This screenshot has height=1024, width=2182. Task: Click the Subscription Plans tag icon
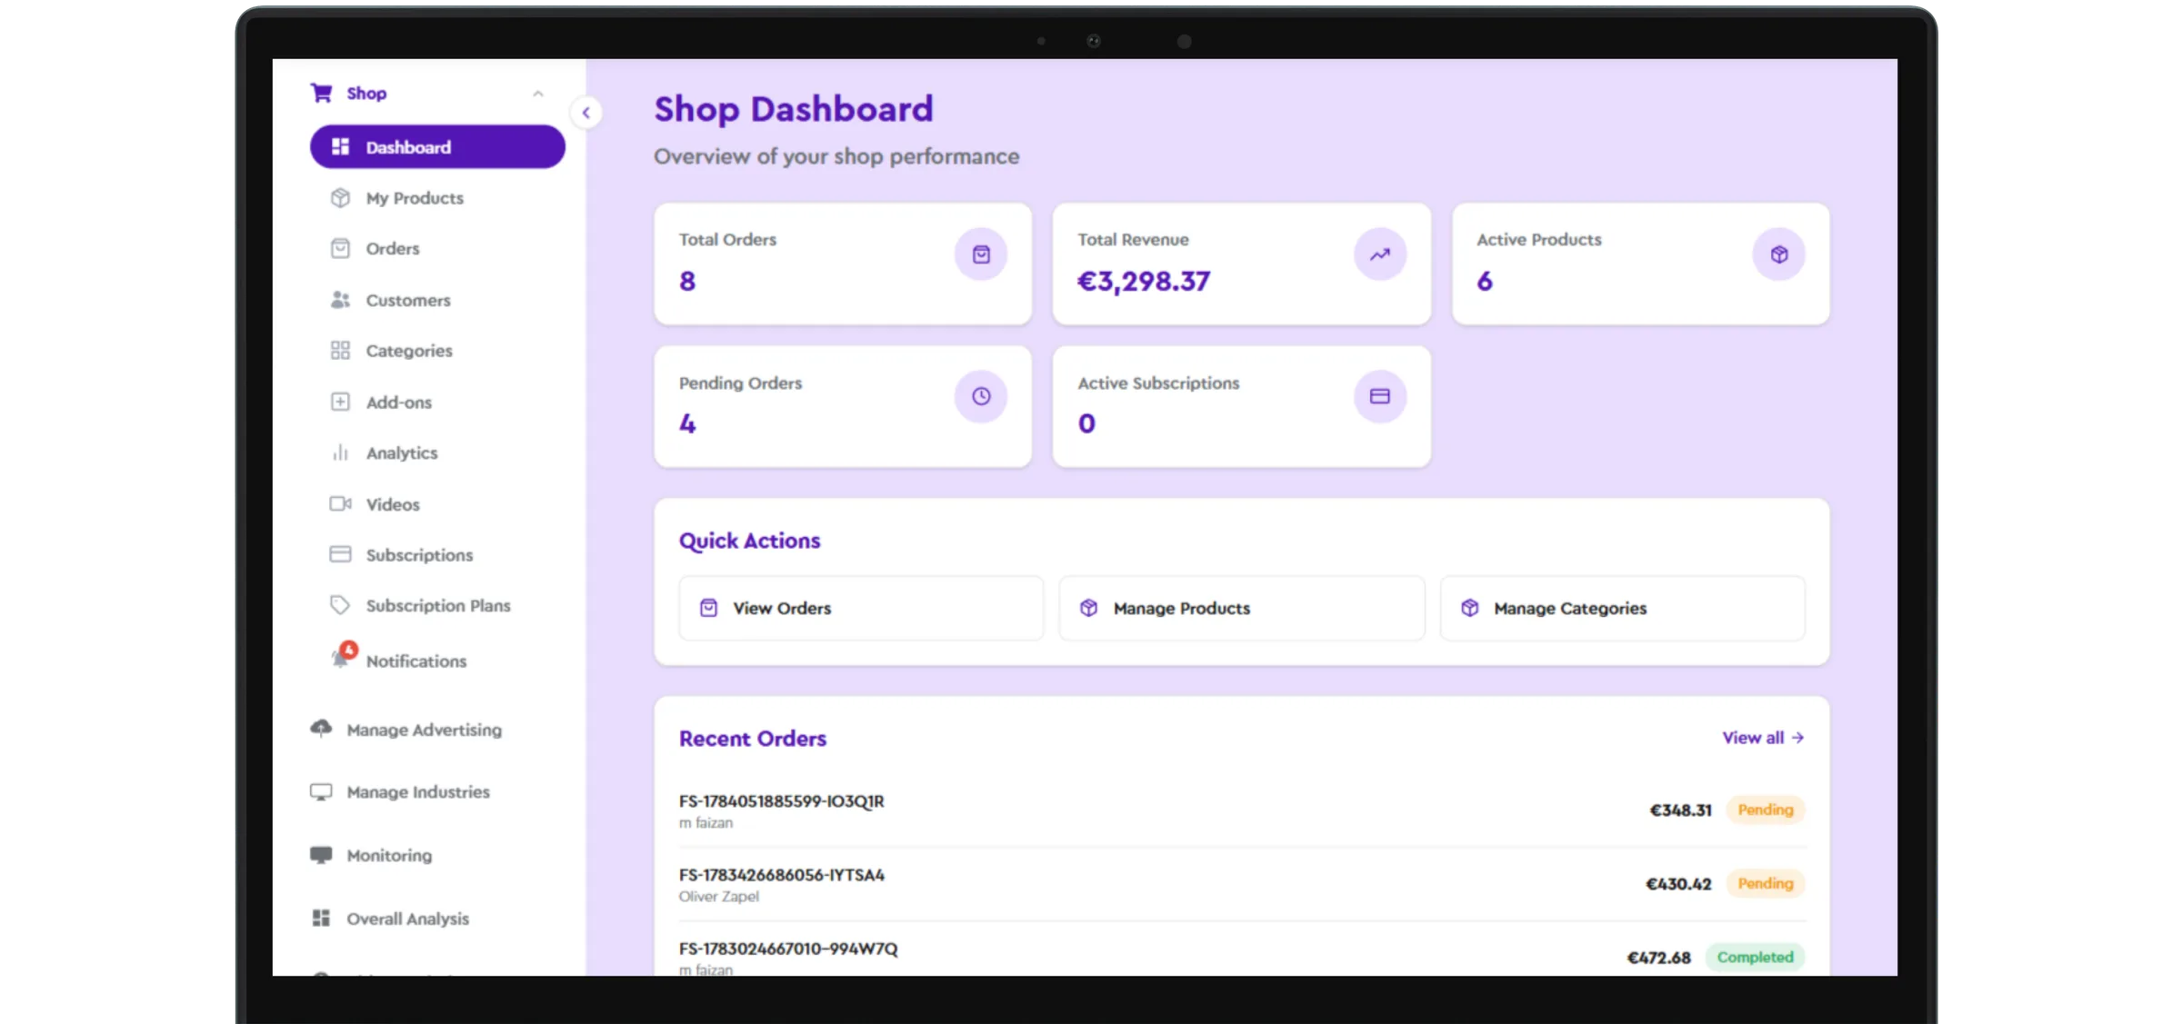(x=340, y=605)
